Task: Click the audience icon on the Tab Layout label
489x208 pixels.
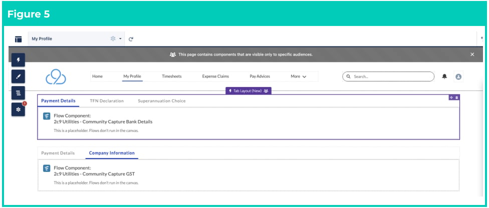Action: point(266,91)
